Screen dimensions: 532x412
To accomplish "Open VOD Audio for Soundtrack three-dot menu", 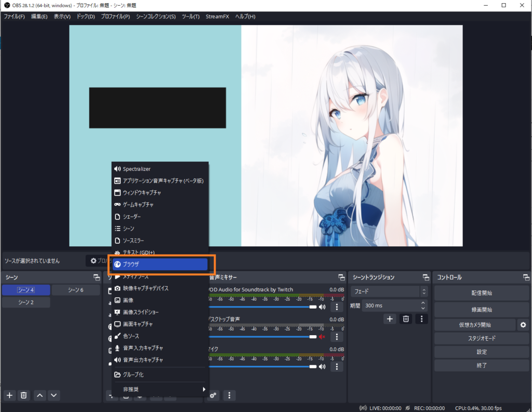I will 337,307.
